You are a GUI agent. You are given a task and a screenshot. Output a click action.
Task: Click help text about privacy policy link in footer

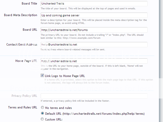pyautogui.click(x=75, y=101)
